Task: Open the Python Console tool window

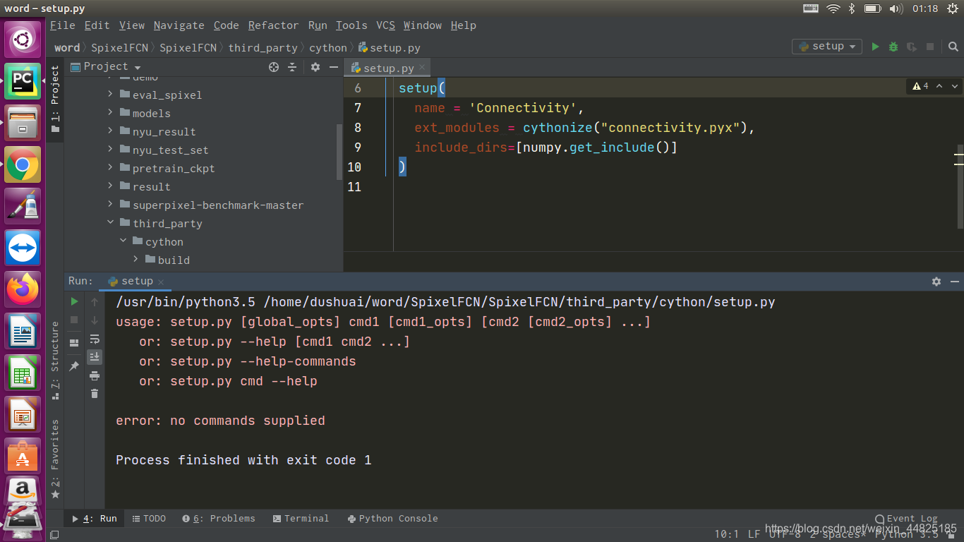Action: click(x=392, y=518)
